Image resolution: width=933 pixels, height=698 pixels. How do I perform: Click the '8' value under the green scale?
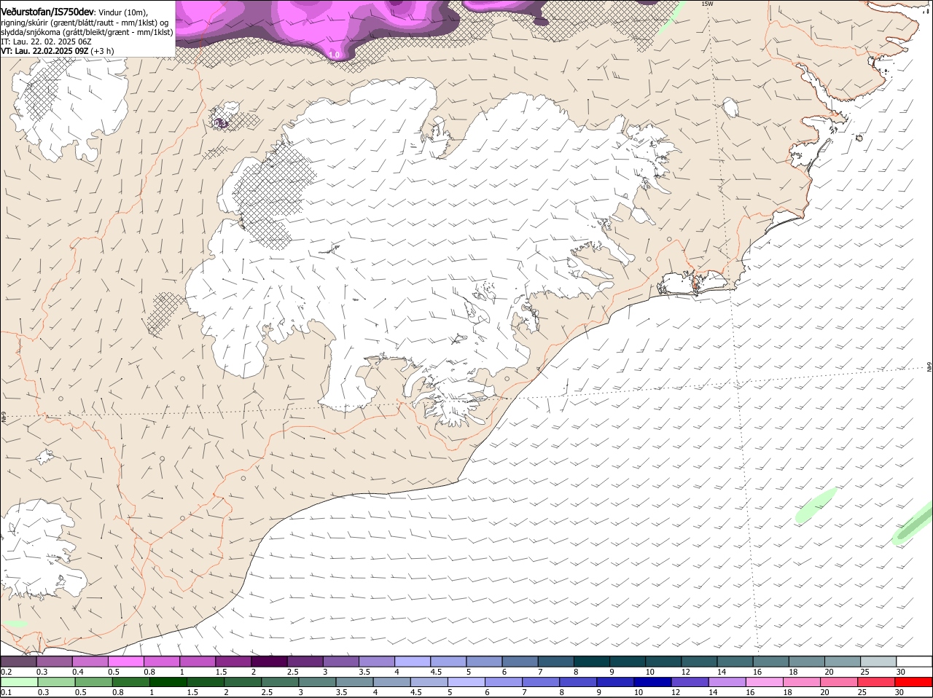pyautogui.click(x=562, y=692)
